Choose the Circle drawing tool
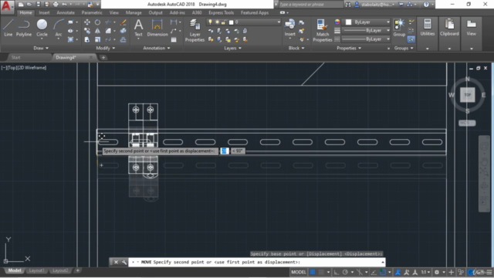494x278 pixels. [42, 28]
